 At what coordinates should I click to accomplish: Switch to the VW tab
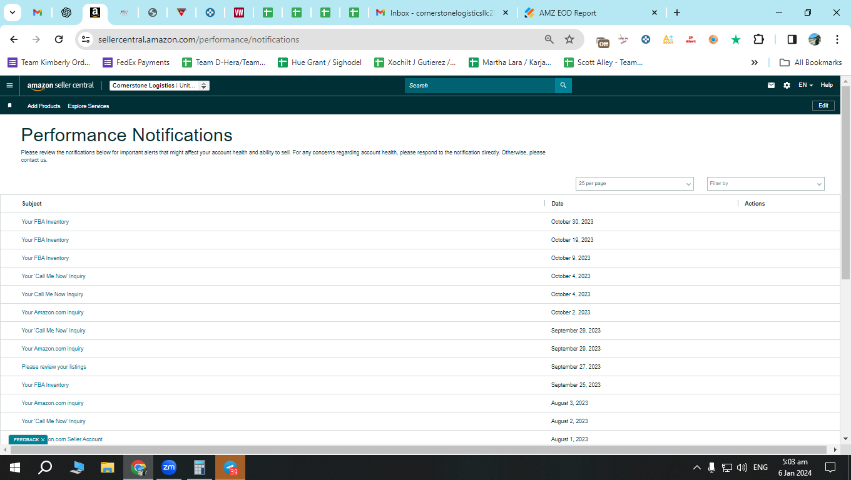(239, 12)
